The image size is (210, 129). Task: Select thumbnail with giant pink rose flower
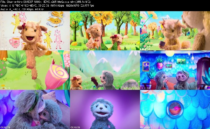coord(35,70)
